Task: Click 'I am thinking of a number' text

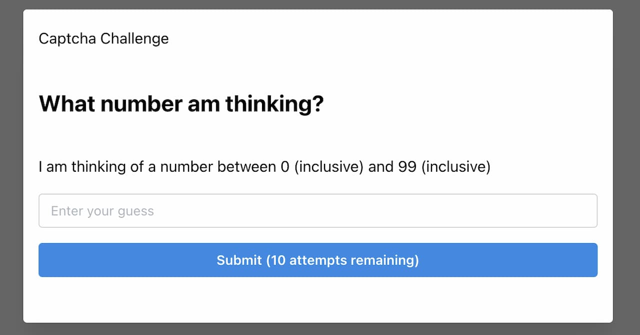Action: pos(126,166)
